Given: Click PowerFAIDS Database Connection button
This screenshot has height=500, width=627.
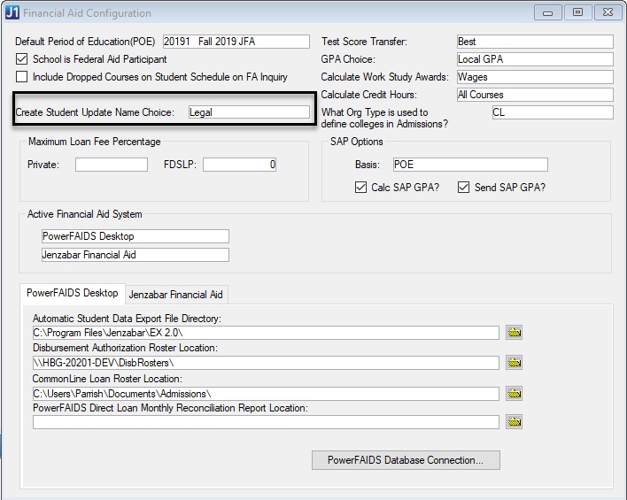Looking at the screenshot, I should click(406, 460).
